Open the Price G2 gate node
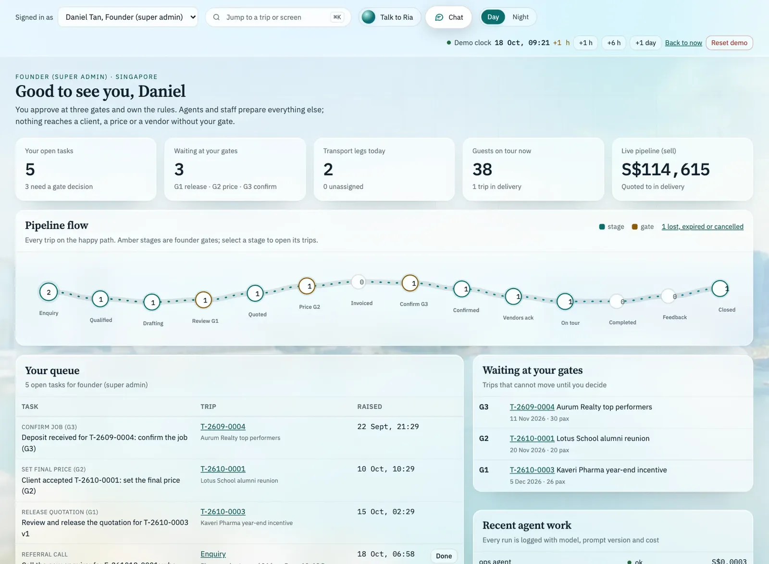Screen dimensions: 769x564 [307, 286]
